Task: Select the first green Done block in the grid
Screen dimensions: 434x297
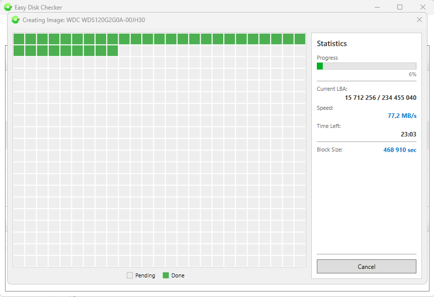Action: 20,39
